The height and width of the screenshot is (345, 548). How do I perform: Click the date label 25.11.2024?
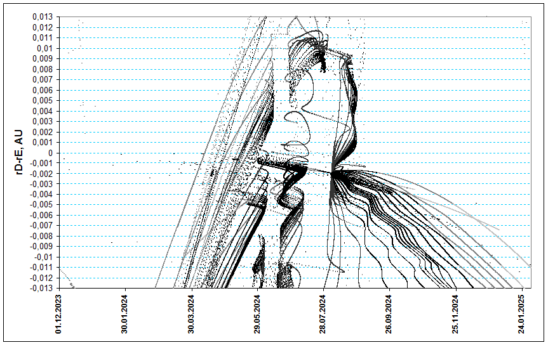(x=456, y=315)
